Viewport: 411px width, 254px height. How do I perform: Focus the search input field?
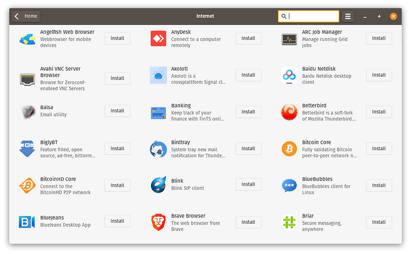click(309, 16)
